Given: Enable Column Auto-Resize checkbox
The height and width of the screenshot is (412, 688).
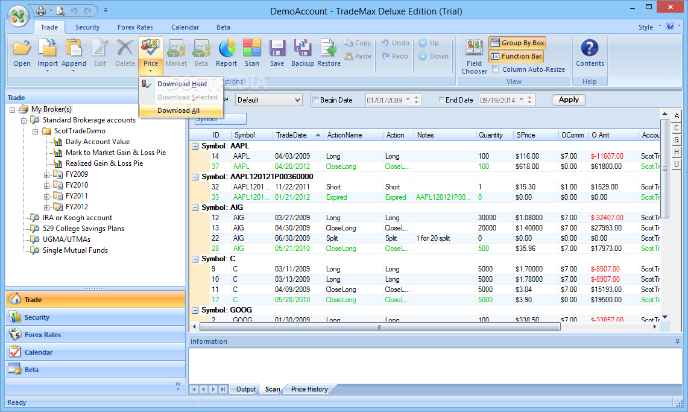Looking at the screenshot, I should click(495, 69).
